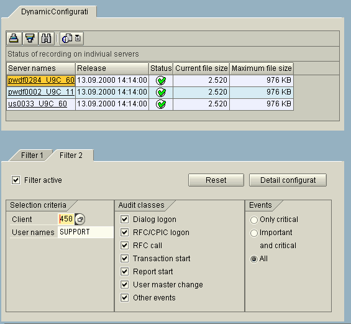Viewport: 351px width, 324px height.
Task: Click green status icon for pwdf0284_U9C_60
Action: 161,80
